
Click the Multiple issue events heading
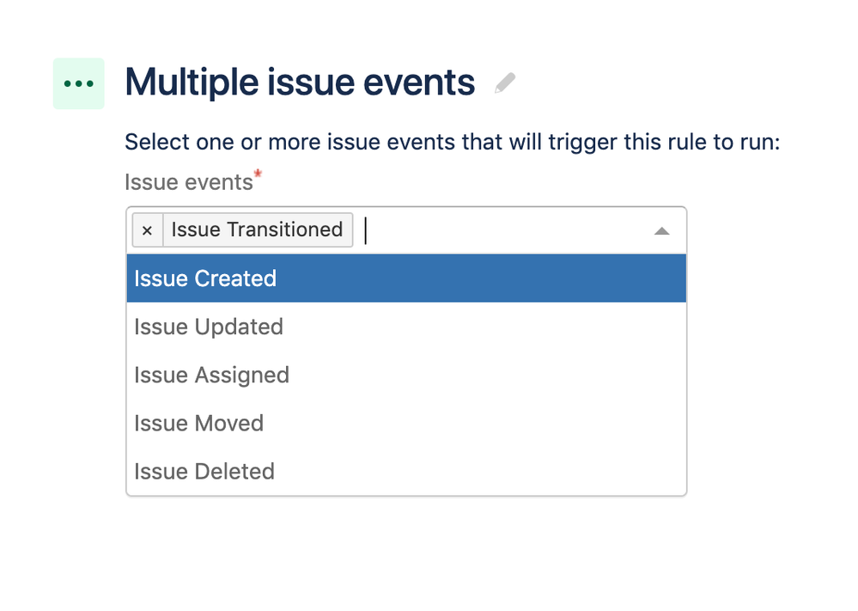coord(299,82)
